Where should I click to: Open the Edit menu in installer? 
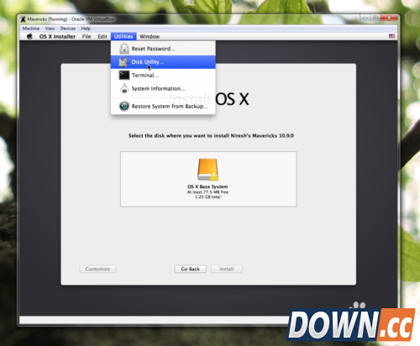coord(102,36)
